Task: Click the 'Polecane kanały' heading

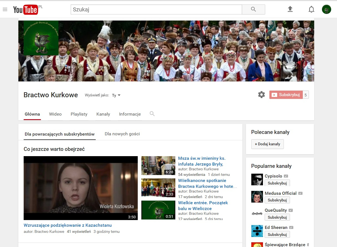Action: click(270, 132)
